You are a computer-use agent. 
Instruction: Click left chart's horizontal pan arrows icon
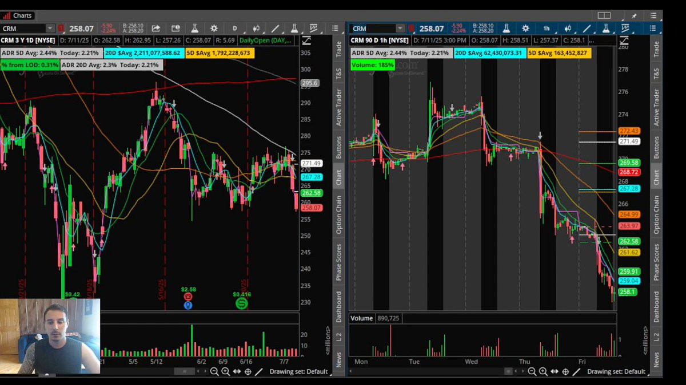237,372
